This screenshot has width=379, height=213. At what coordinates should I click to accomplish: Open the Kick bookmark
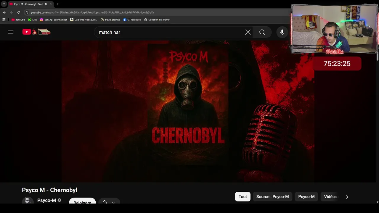click(32, 20)
